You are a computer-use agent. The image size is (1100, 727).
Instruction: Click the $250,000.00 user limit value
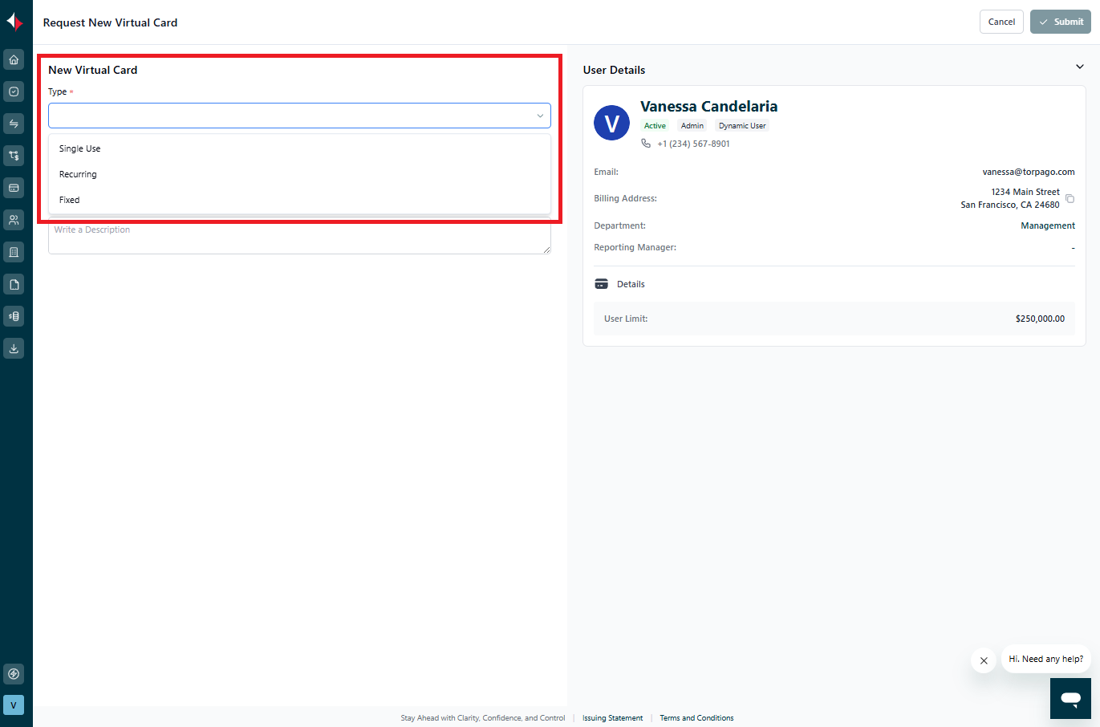[1040, 319]
